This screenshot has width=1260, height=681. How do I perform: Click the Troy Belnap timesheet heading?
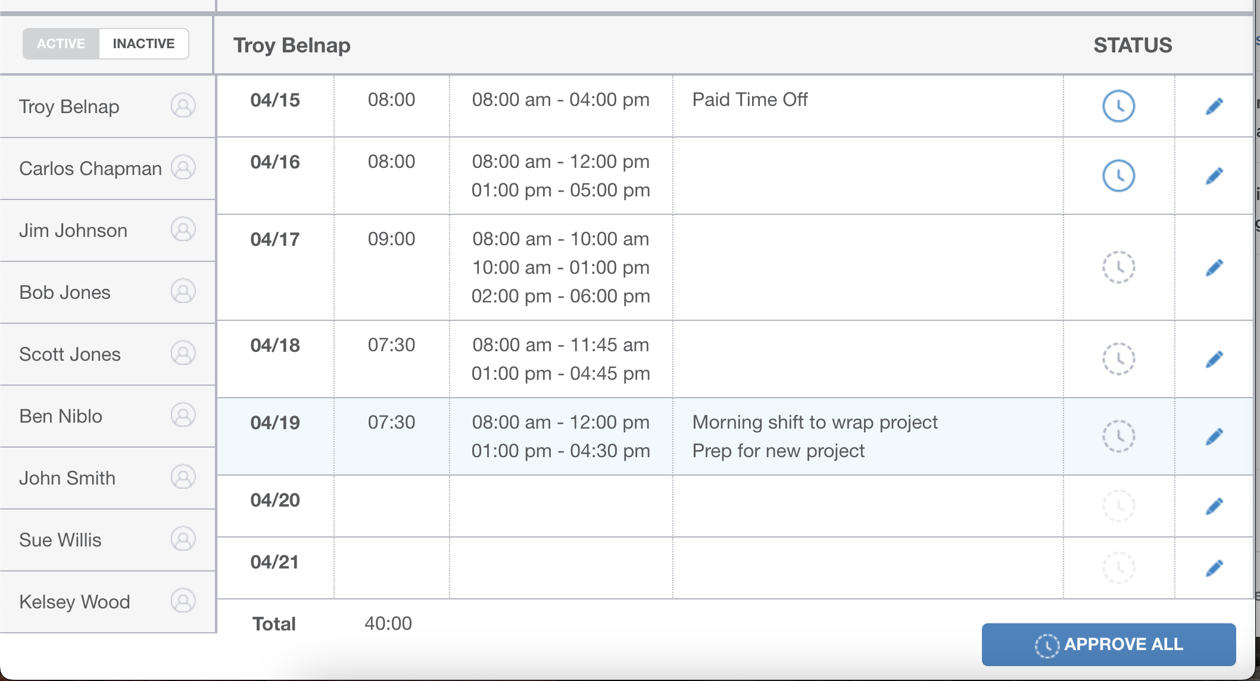coord(292,45)
